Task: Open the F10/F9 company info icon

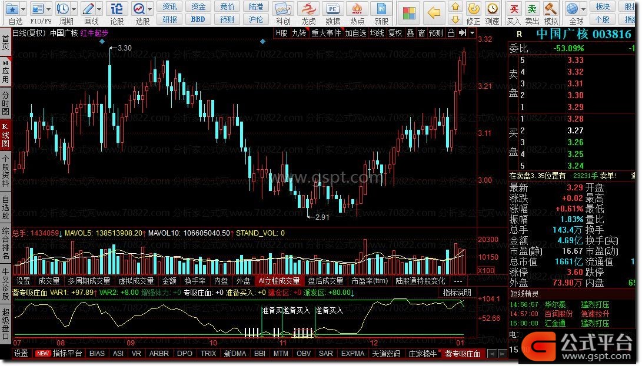Action: pyautogui.click(x=38, y=9)
